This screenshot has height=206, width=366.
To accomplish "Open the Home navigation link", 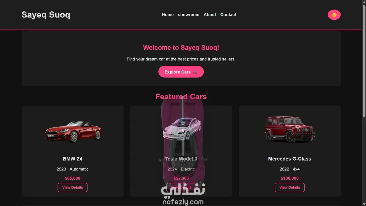I will [168, 15].
